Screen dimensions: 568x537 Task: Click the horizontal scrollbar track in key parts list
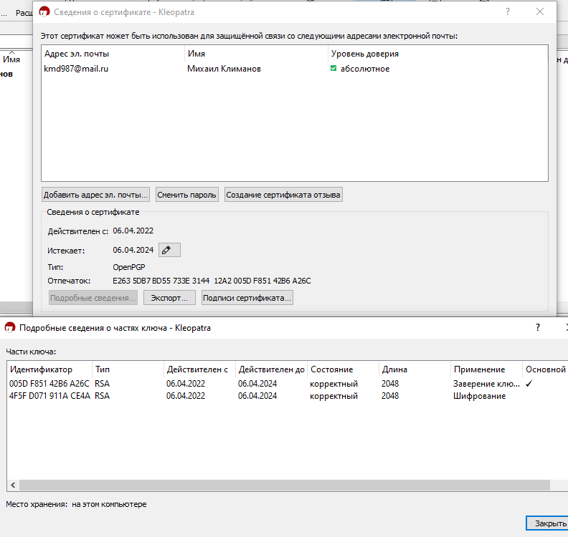[285, 485]
